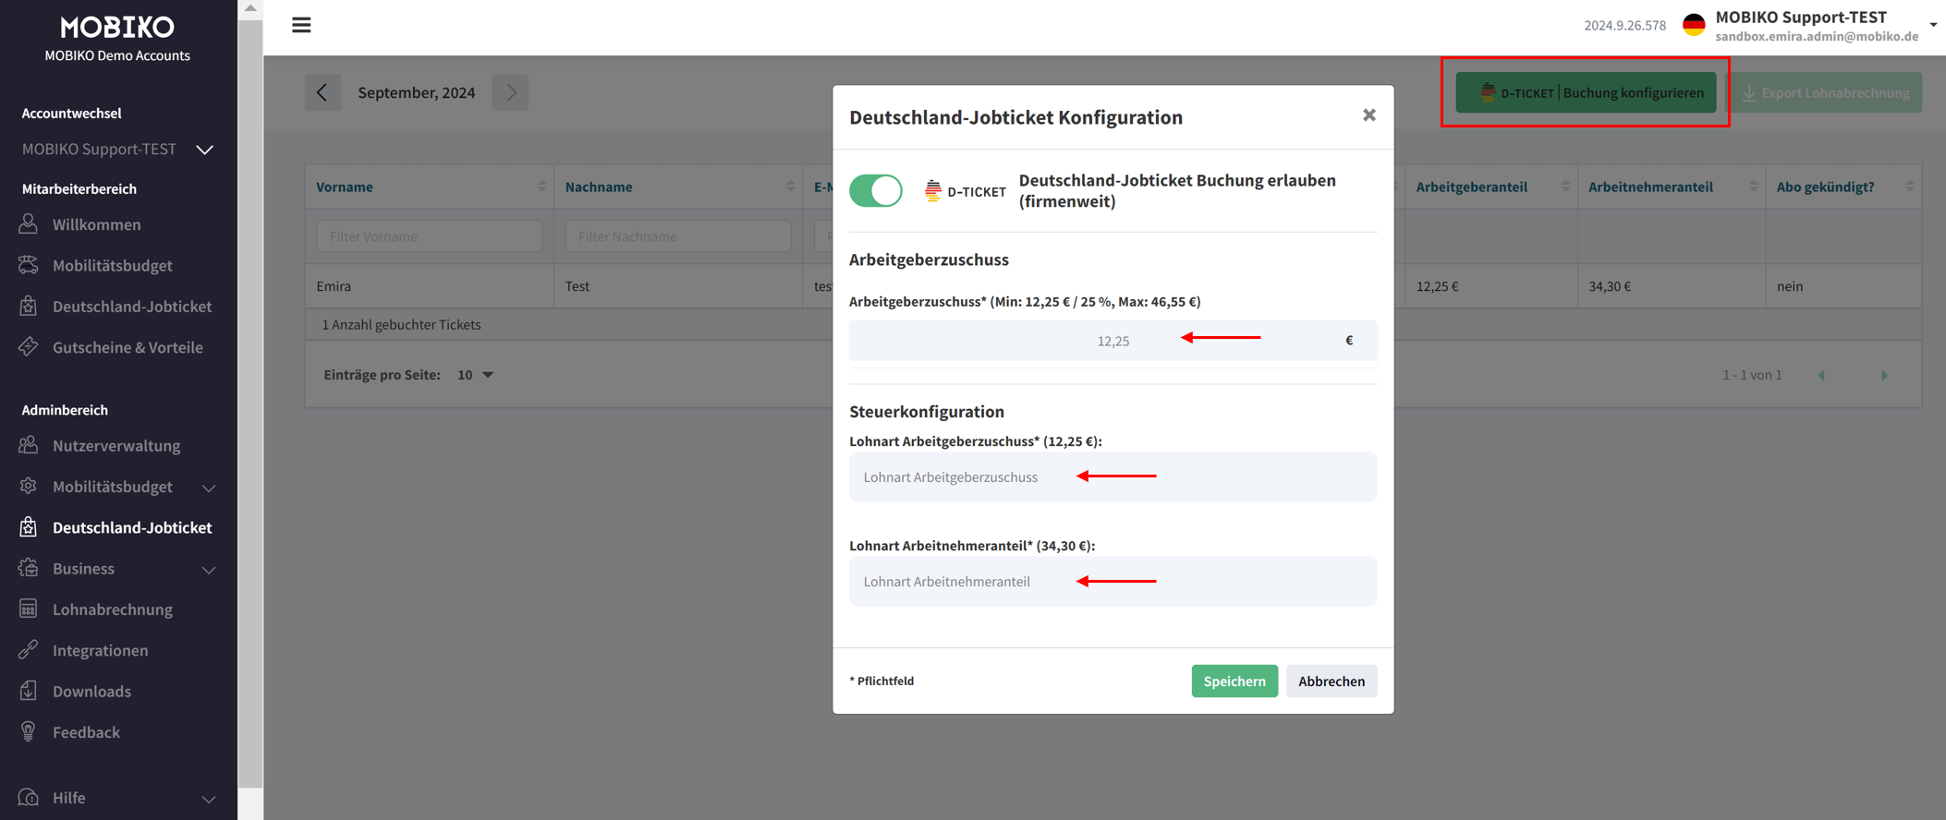Image resolution: width=1946 pixels, height=820 pixels.
Task: Close the Konfiguration dialog with X
Action: coord(1368,115)
